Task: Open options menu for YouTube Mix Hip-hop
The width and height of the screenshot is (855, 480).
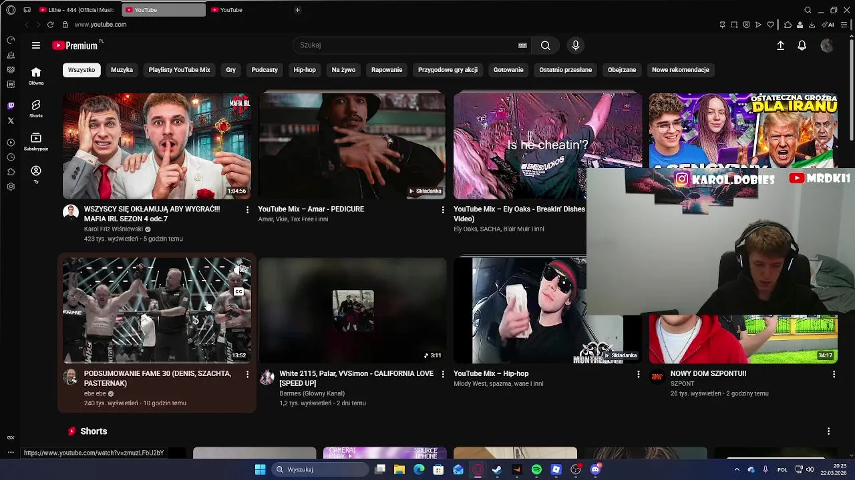Action: pyautogui.click(x=638, y=375)
